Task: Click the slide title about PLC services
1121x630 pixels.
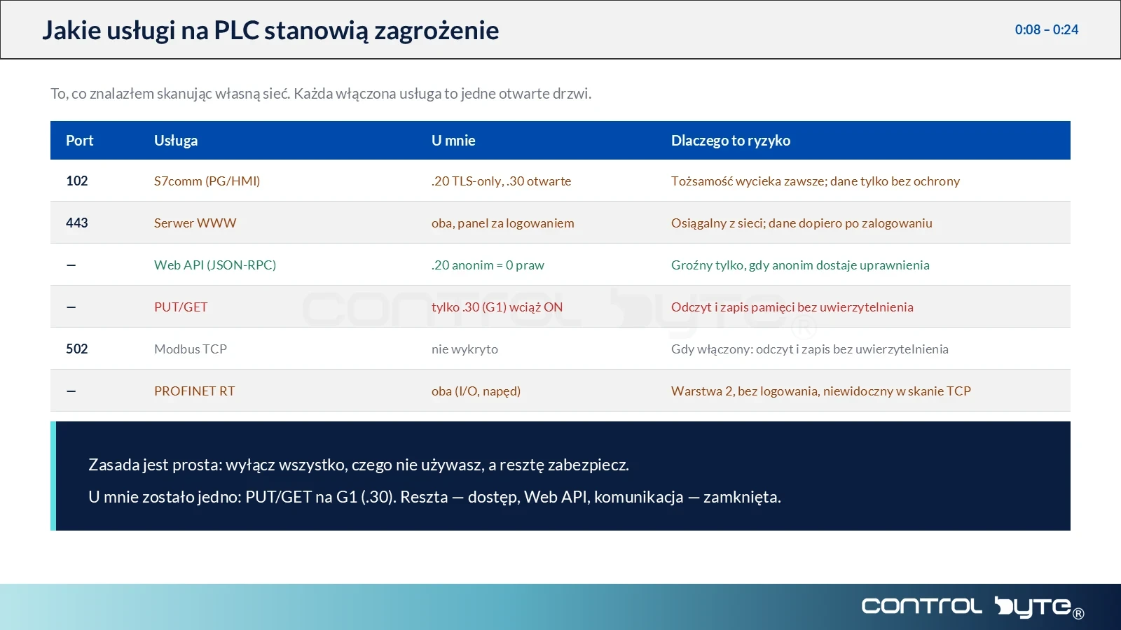Action: coord(270,31)
